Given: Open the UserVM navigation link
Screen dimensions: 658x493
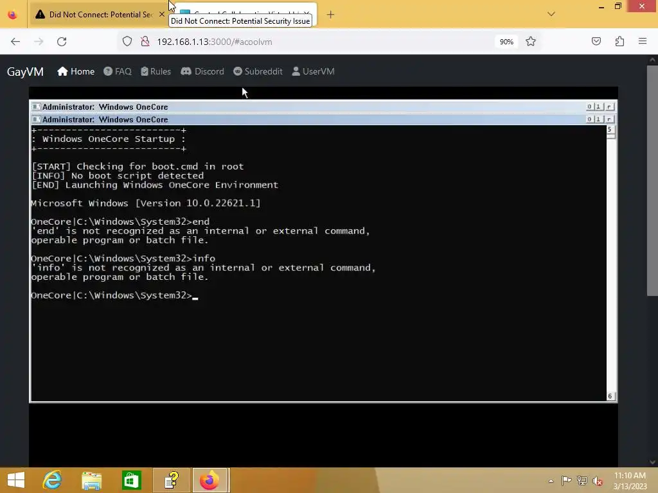Looking at the screenshot, I should click(x=313, y=71).
